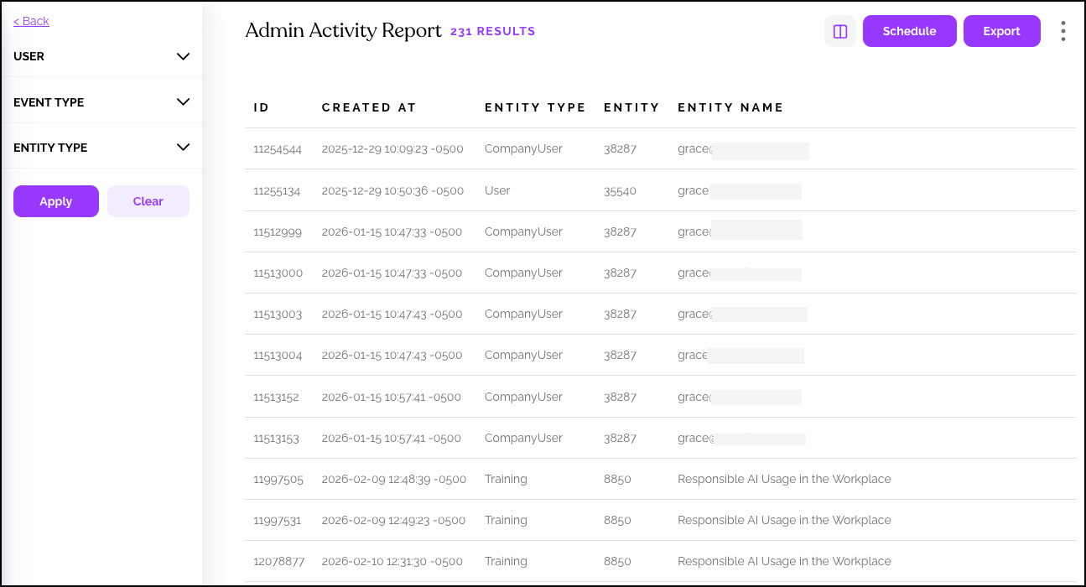Click the Schedule button
The image size is (1086, 587).
909,32
